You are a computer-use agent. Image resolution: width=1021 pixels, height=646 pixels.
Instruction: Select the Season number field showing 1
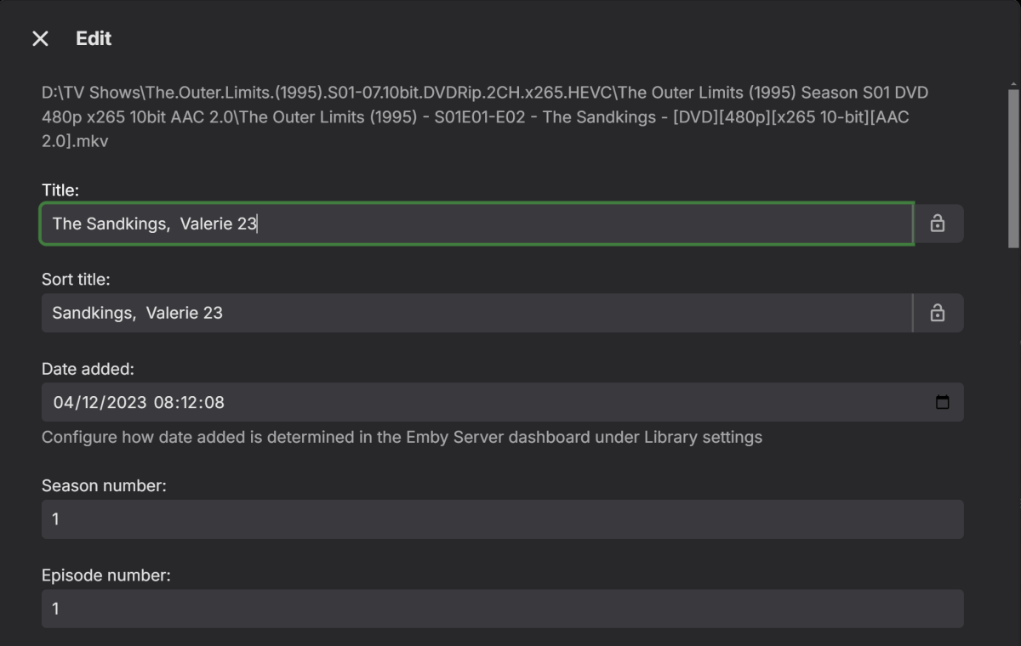(502, 518)
